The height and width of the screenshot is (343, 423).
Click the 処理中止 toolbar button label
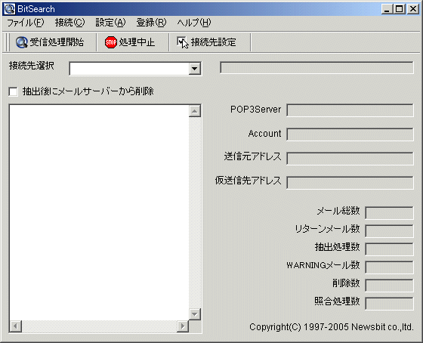point(137,42)
